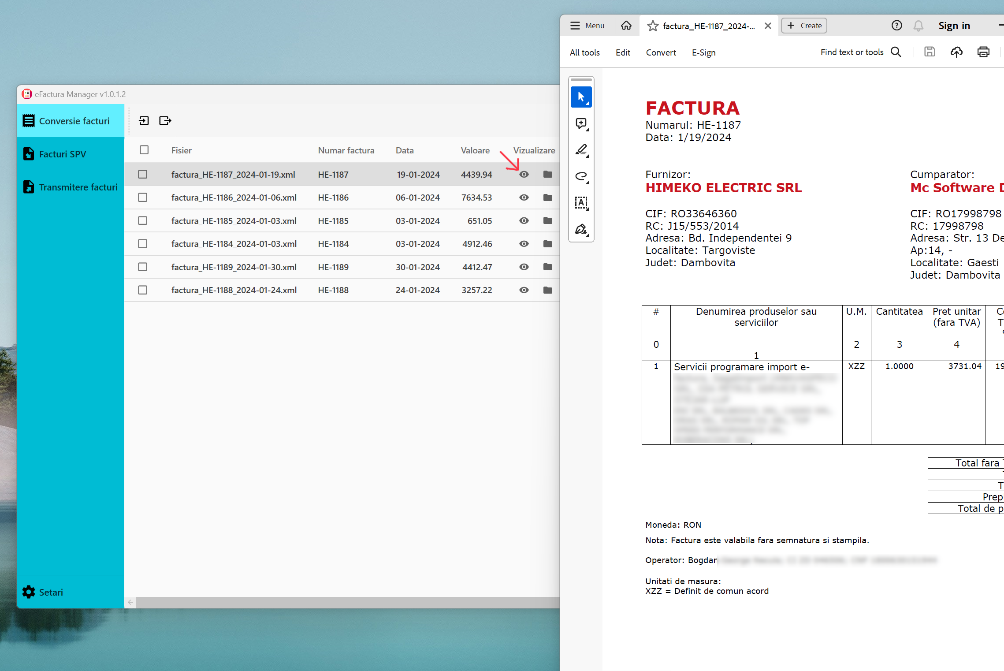1004x671 pixels.
Task: Select the Fill and sign pen tool
Action: (581, 230)
